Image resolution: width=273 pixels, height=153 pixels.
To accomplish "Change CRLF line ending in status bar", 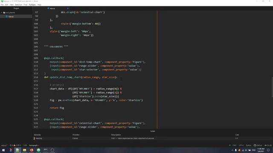I will point(234,145).
